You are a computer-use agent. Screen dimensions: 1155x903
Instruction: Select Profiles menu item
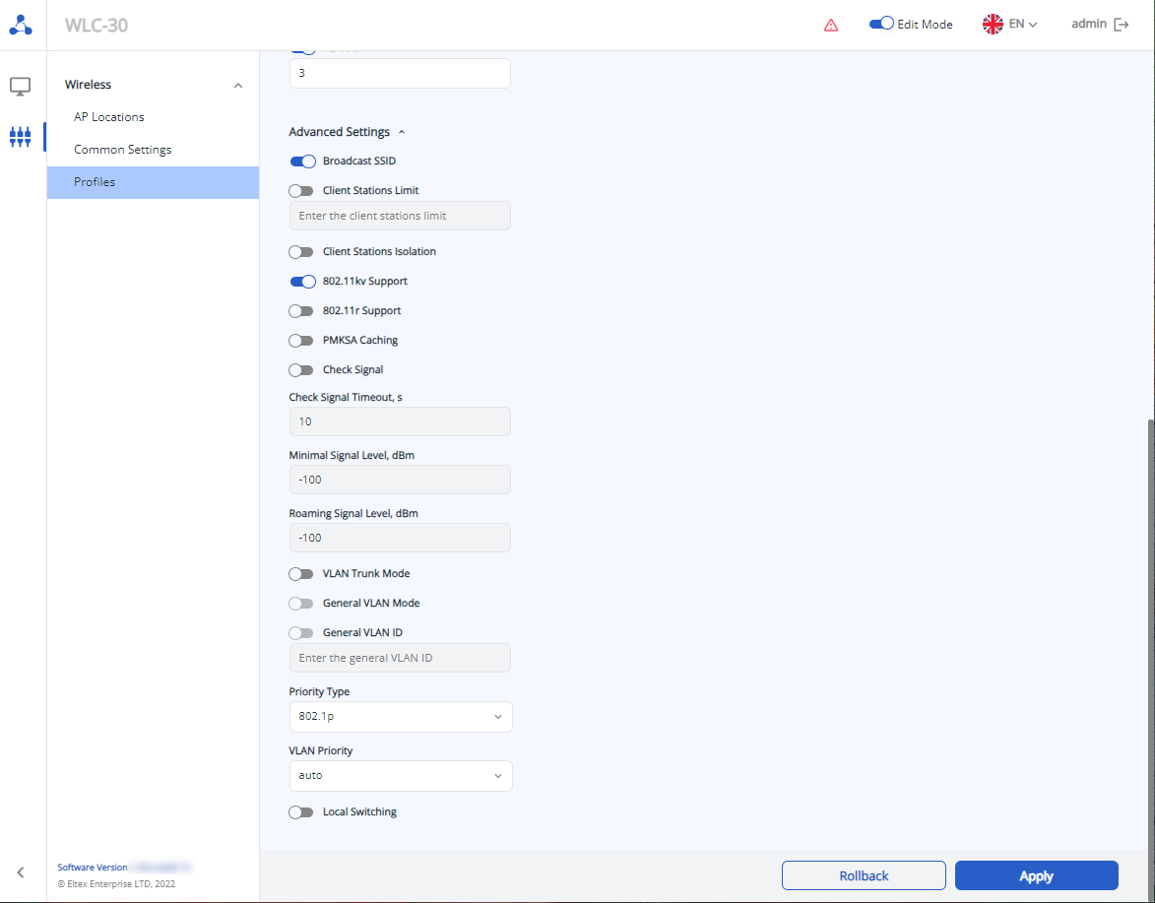pos(154,182)
